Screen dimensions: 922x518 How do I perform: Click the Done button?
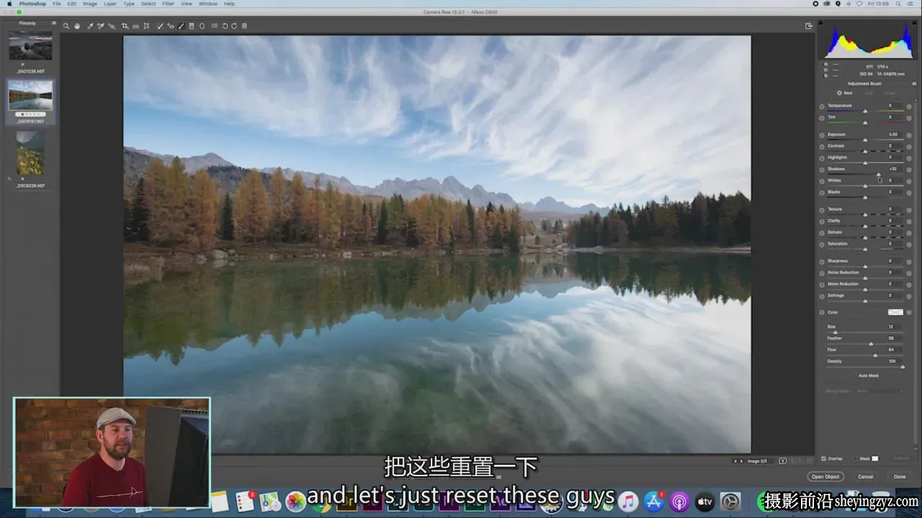pyautogui.click(x=900, y=476)
